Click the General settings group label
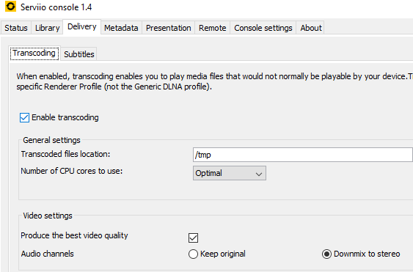 51,140
